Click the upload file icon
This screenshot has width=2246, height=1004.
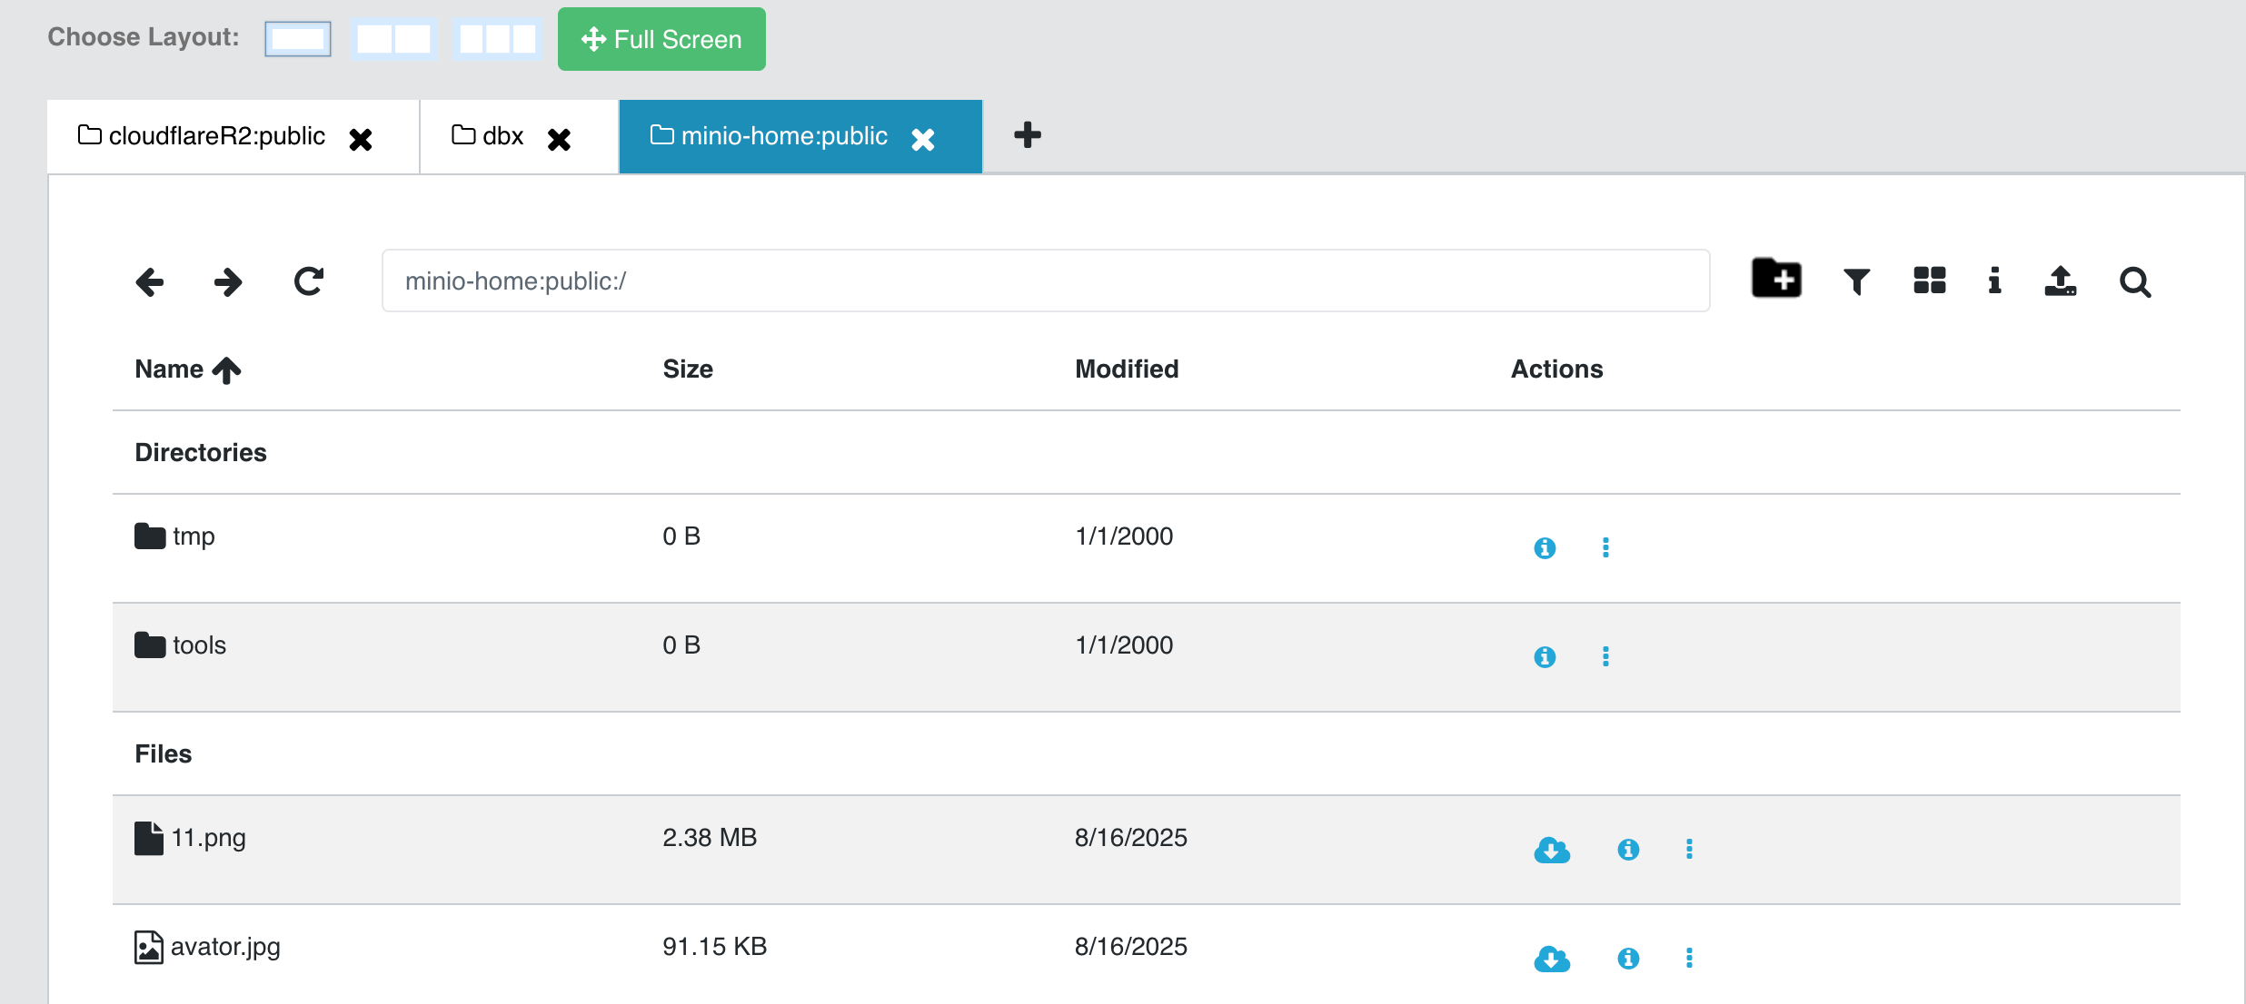tap(2060, 281)
